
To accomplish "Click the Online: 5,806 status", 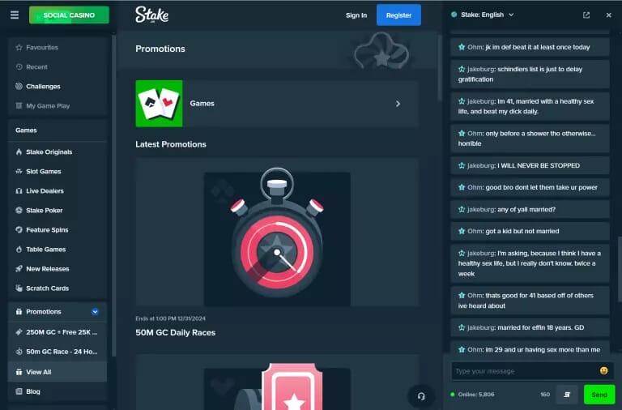I will tap(473, 395).
